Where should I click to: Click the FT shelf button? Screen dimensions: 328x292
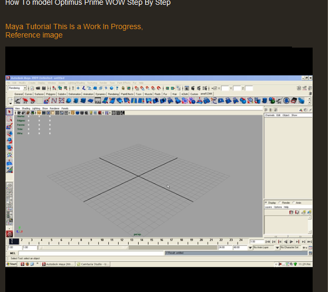25,101
